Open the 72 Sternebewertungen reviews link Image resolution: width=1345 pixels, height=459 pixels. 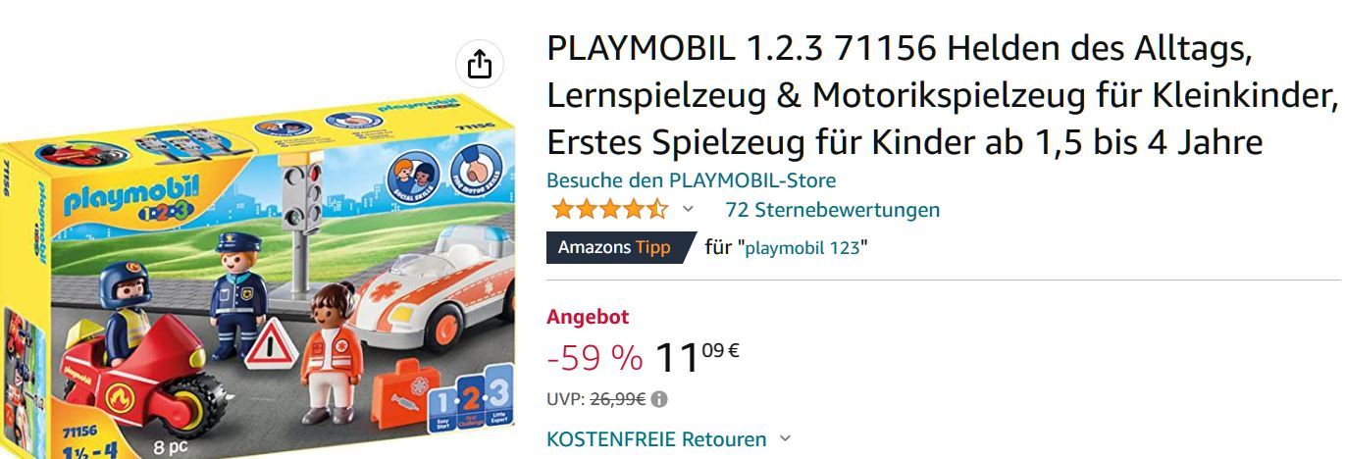tap(832, 209)
